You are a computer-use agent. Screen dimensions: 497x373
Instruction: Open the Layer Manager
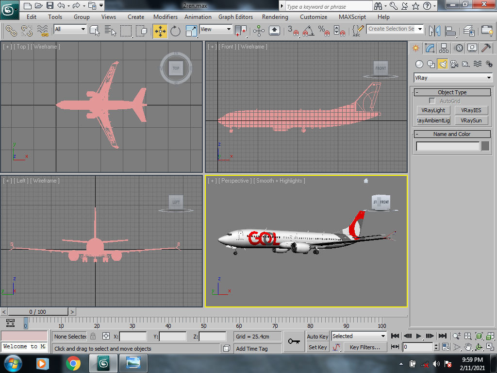pos(468,31)
